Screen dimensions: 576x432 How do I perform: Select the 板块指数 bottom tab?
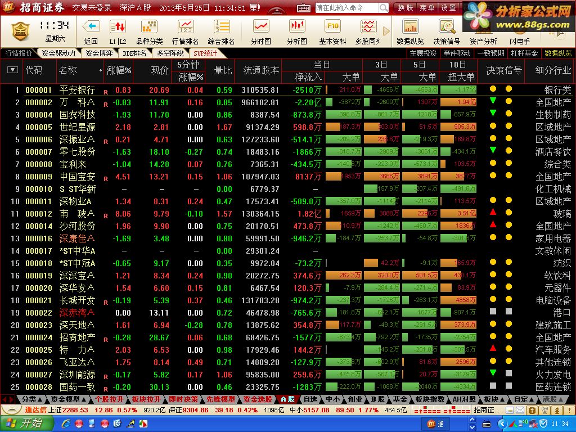point(430,399)
